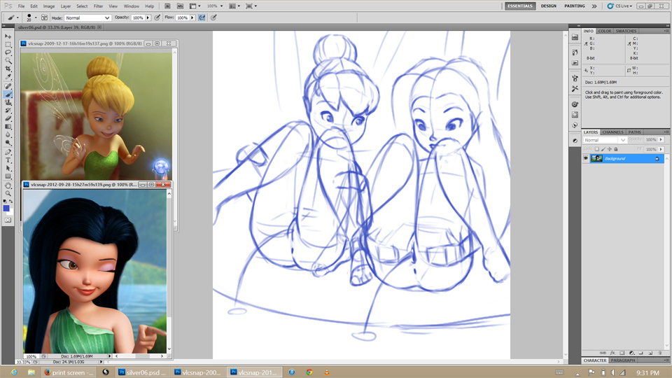The height and width of the screenshot is (378, 672).
Task: Open the Image menu
Action: [49, 6]
